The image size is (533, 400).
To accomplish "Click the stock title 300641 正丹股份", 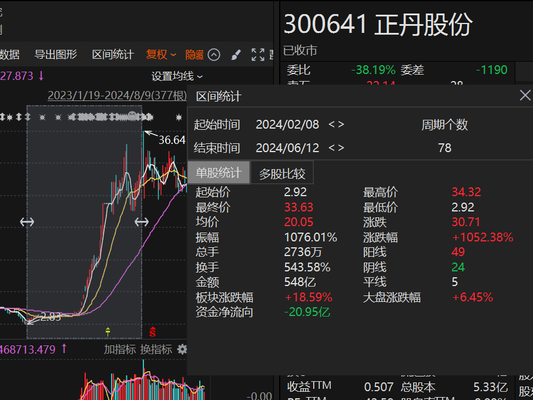I will 378,25.
